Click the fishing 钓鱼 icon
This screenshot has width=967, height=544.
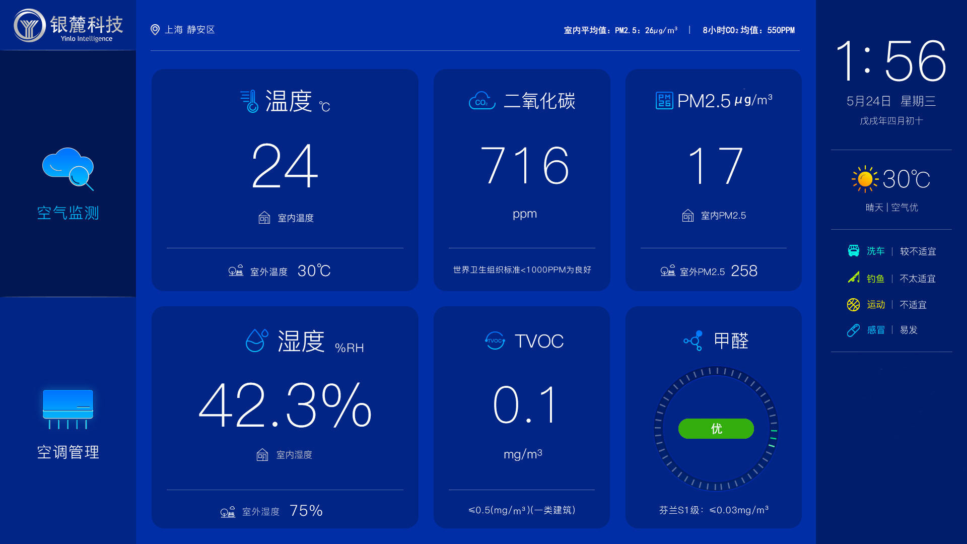pyautogui.click(x=854, y=277)
